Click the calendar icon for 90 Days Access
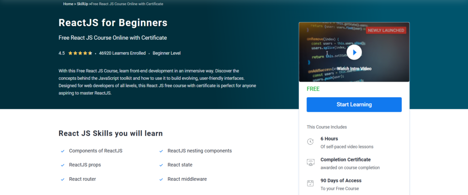Viewport: 468px width, 195px height. point(310,184)
